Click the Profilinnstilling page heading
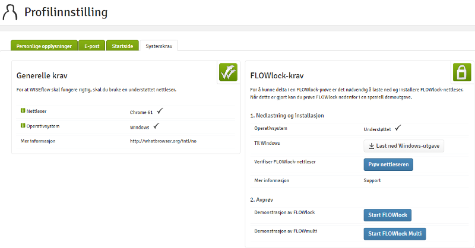475x248 pixels. point(66,12)
